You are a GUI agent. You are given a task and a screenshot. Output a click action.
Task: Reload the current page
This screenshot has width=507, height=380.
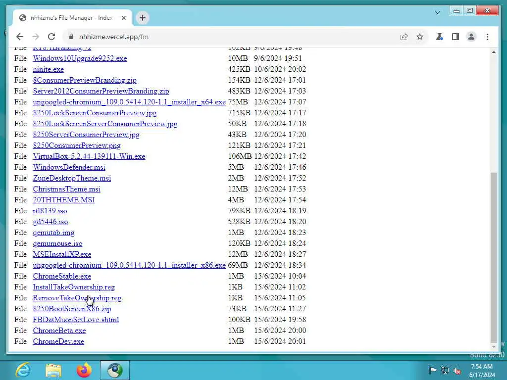coord(51,37)
